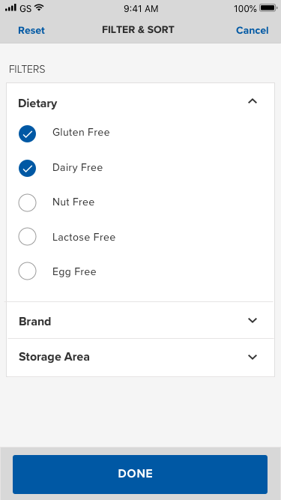Cancel the filter and sort screen
Image resolution: width=281 pixels, height=500 pixels.
[253, 30]
